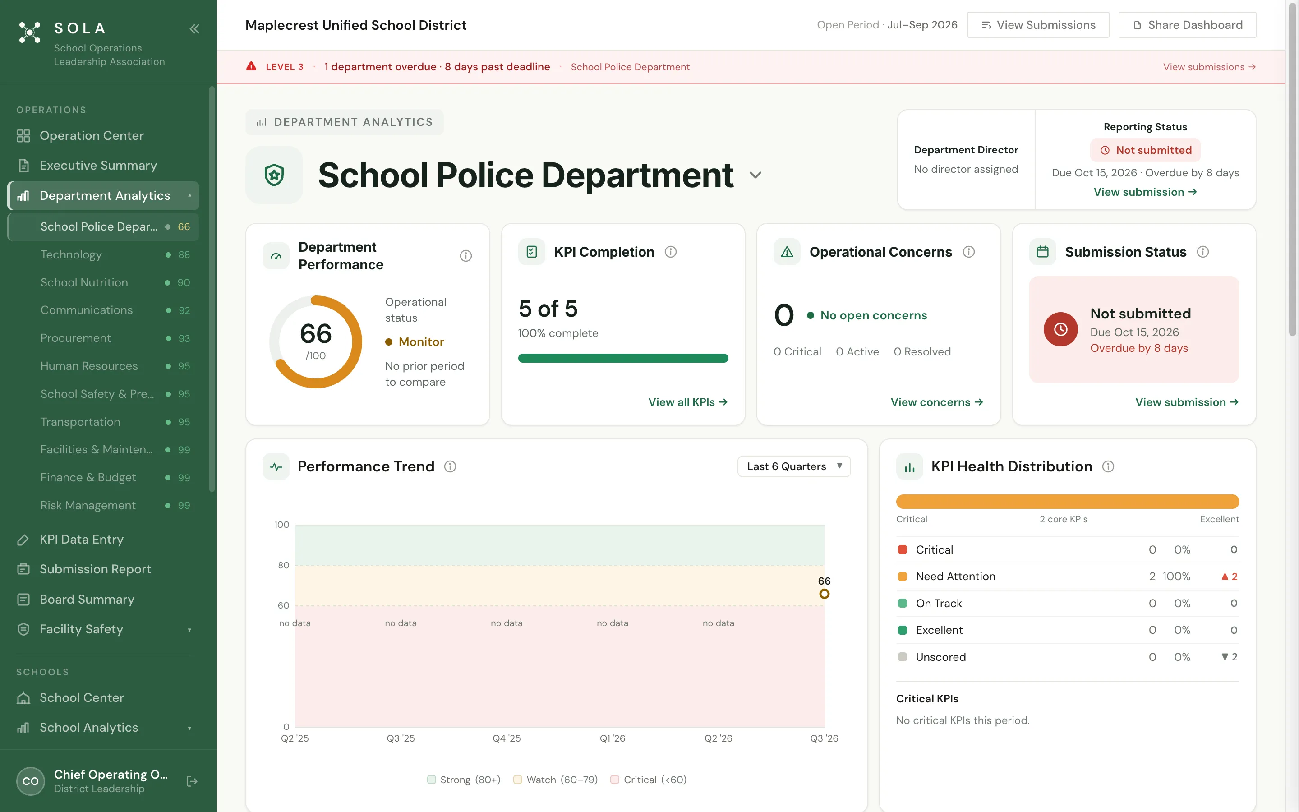Click the School Police Department shield icon

pos(274,175)
